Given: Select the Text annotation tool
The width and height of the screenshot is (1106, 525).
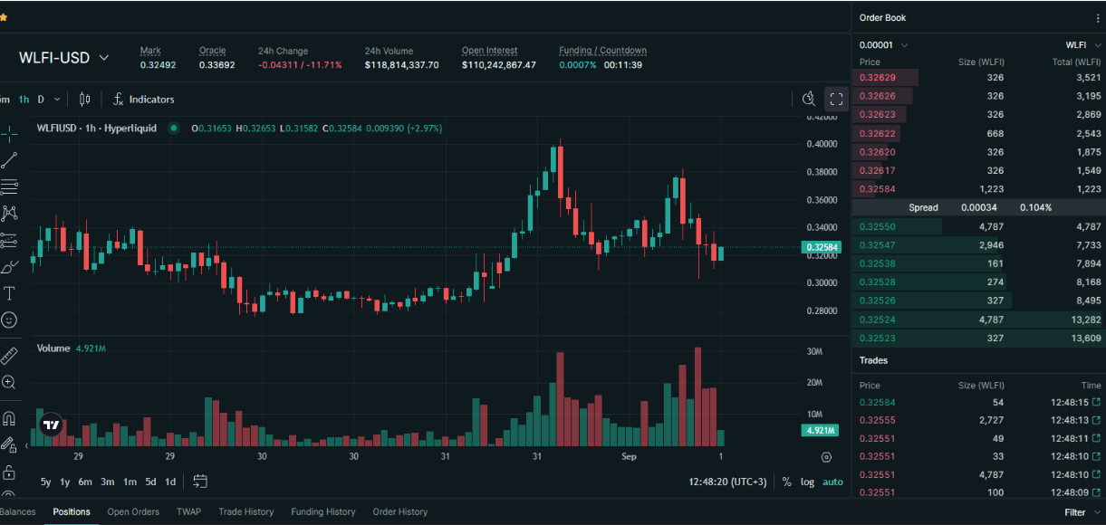Looking at the screenshot, I should [9, 293].
